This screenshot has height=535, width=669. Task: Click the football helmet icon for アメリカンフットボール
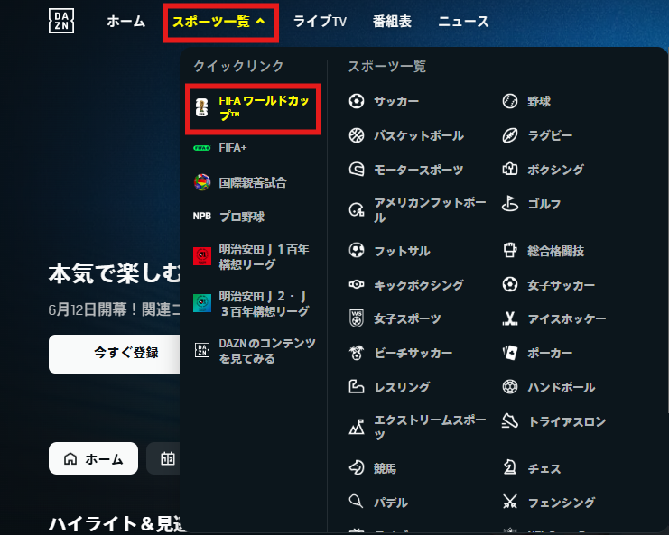(357, 209)
